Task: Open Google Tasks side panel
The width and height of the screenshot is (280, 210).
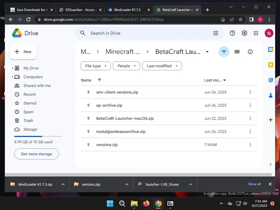Action: pos(270,80)
